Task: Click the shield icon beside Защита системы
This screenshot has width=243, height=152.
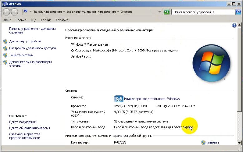Action: pyautogui.click(x=5, y=55)
